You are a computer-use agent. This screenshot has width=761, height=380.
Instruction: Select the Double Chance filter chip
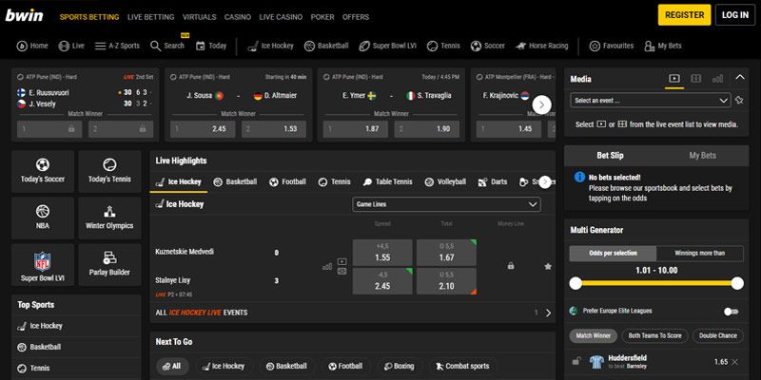pyautogui.click(x=718, y=335)
